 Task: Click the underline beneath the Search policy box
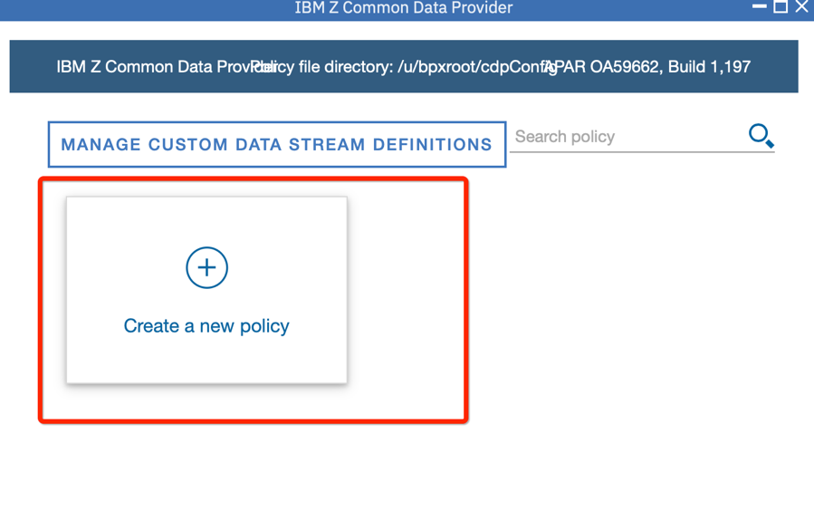tap(642, 152)
